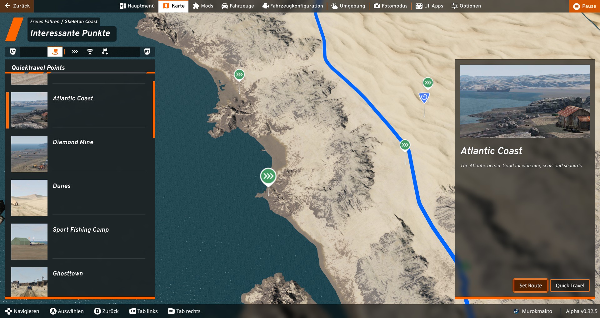Go back with the Zurück arrow
Image resolution: width=600 pixels, height=318 pixels.
click(17, 6)
